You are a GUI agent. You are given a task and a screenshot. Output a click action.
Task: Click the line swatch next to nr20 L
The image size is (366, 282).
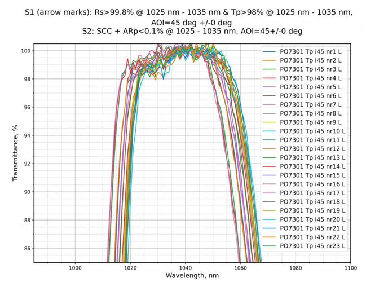(270, 219)
